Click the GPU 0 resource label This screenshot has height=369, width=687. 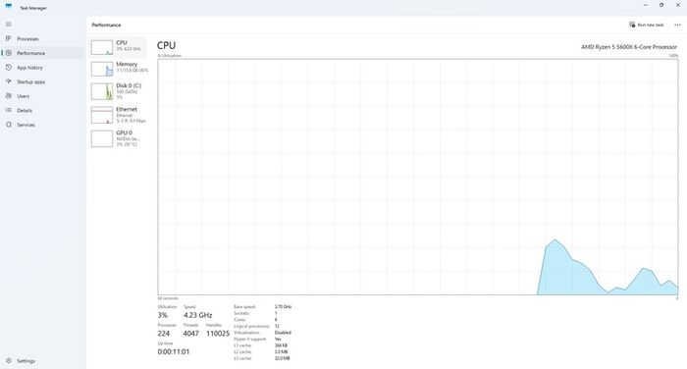point(124,132)
